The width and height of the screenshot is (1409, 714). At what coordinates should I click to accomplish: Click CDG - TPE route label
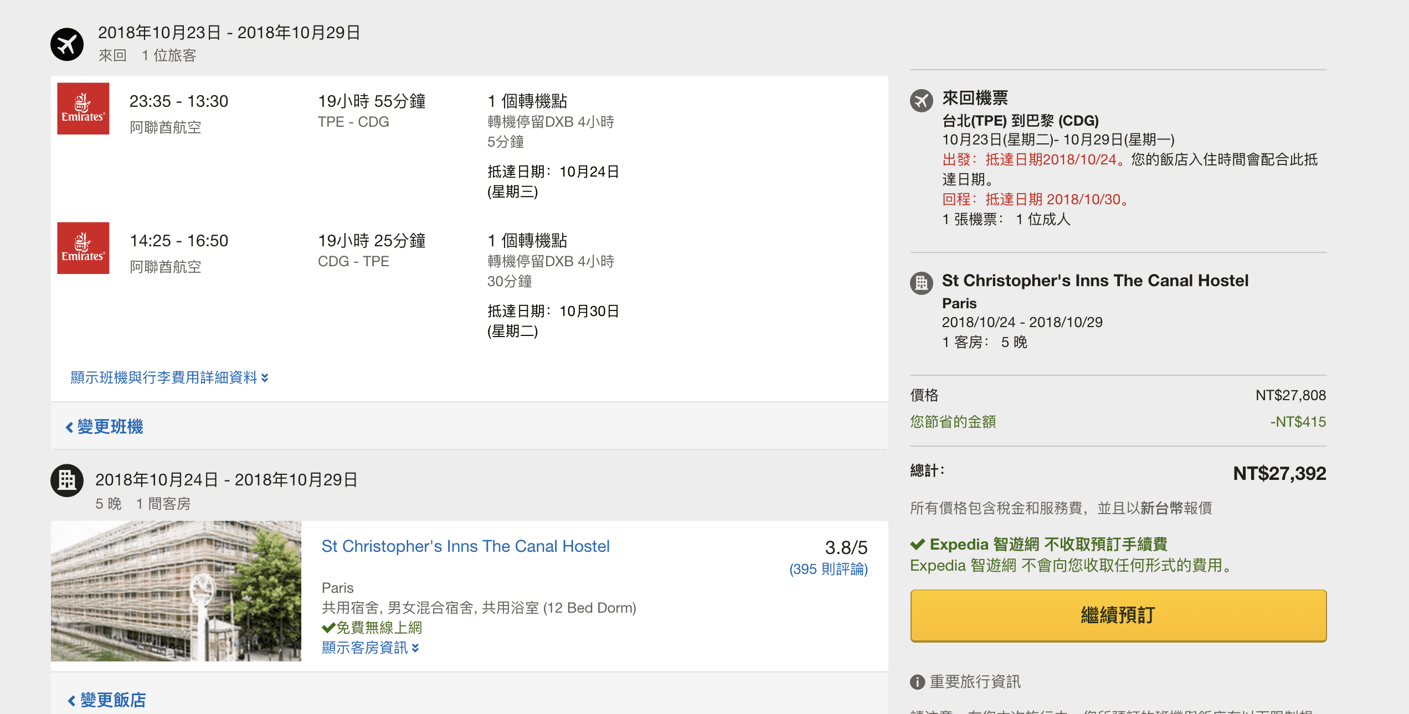click(x=353, y=261)
